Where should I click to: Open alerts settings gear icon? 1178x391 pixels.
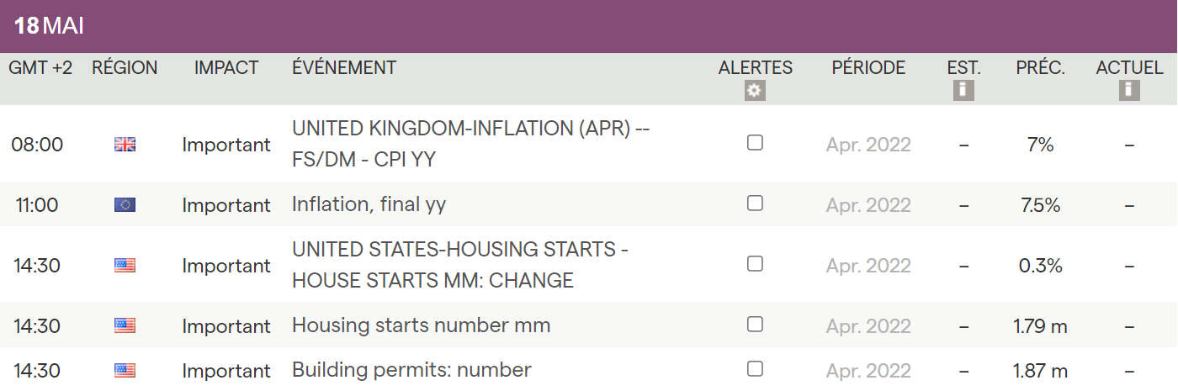click(755, 91)
